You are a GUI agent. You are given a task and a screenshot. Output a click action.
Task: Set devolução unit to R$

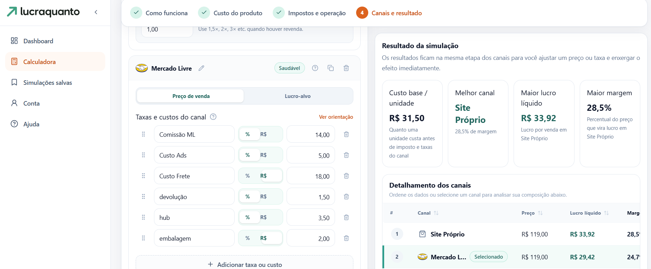tap(263, 196)
